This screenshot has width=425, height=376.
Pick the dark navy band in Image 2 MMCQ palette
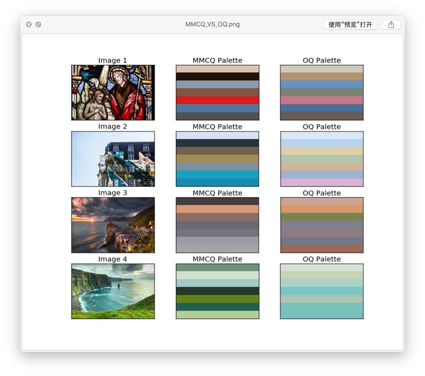pyautogui.click(x=217, y=143)
